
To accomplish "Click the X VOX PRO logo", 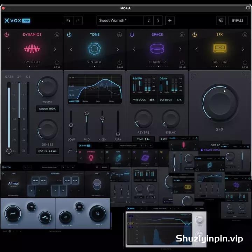I will (x=17, y=21).
